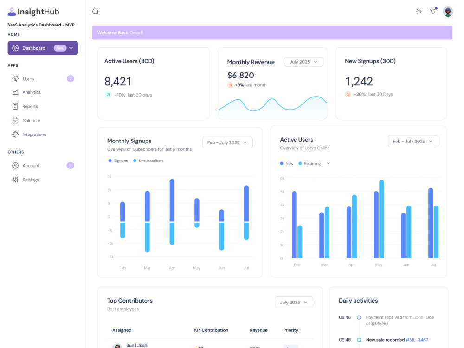Click revenue value $6,820
This screenshot has width=464, height=348.
240,75
